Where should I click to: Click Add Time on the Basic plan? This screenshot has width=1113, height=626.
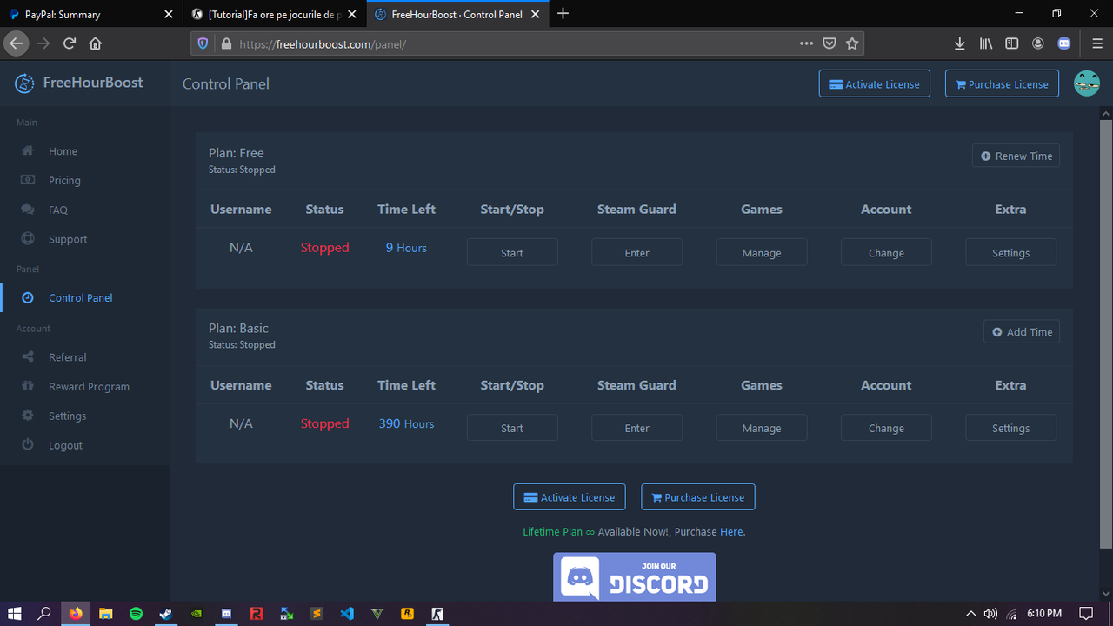pos(1022,332)
